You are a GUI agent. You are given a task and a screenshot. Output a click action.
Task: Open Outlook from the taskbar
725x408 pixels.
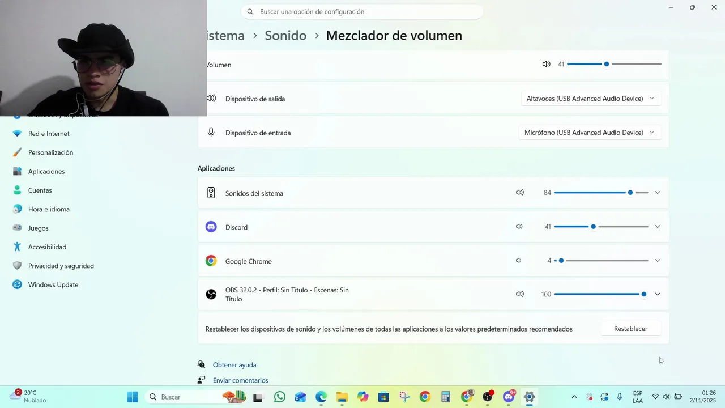(x=300, y=397)
